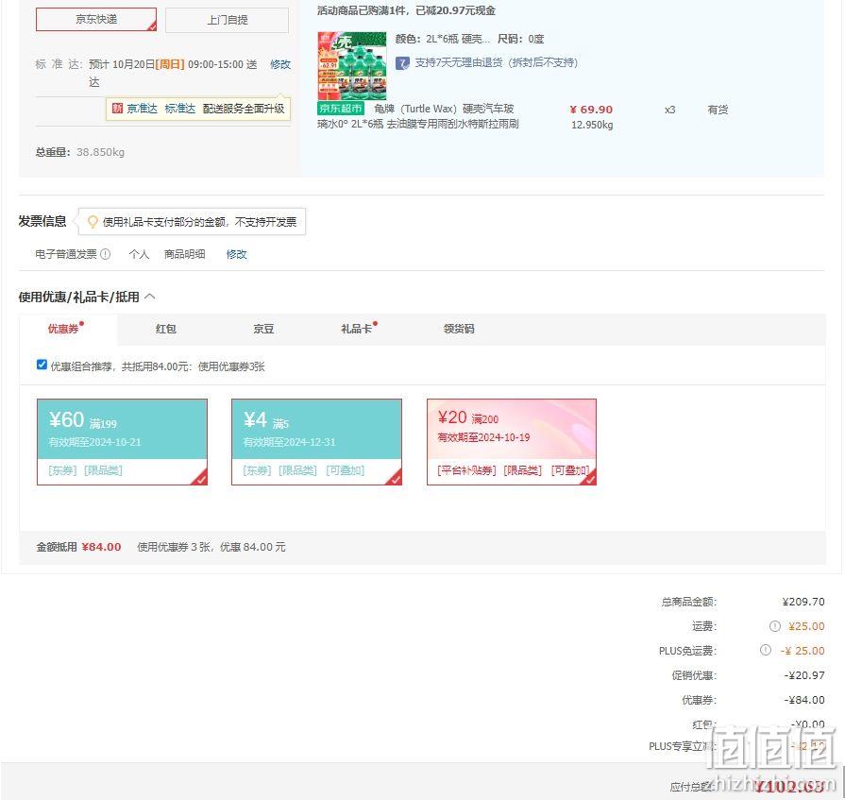Click the 新 badge on delivery upgrade notice
Screen dimensions: 845x800
117,109
